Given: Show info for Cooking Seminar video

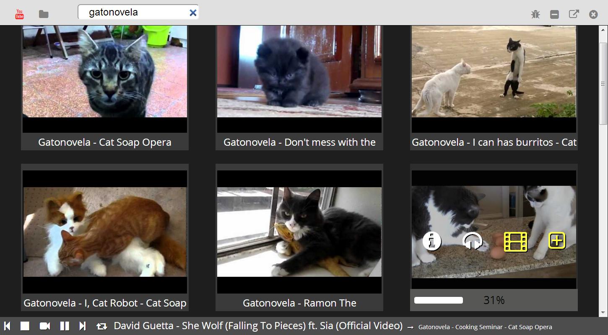Looking at the screenshot, I should (x=432, y=241).
